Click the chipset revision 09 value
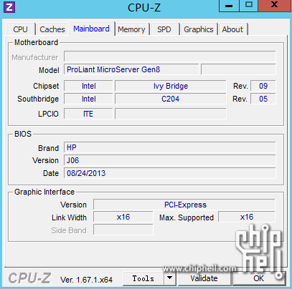 [x=263, y=86]
